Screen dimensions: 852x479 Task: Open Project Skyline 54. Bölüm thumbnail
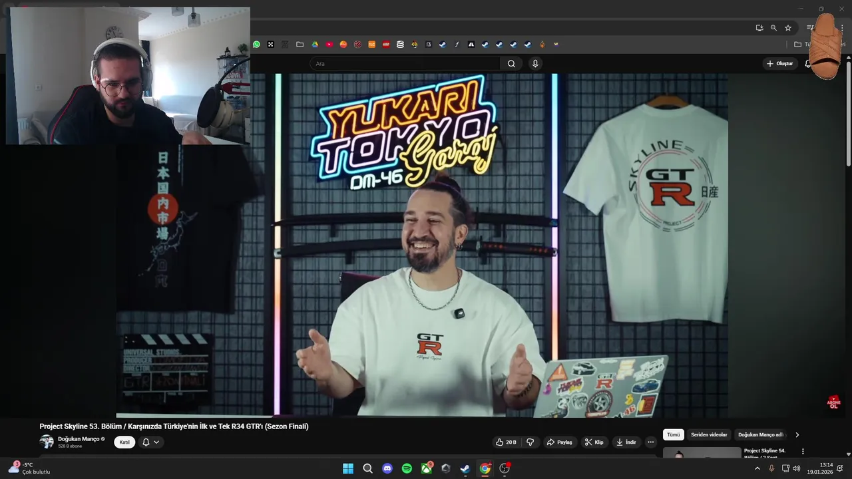click(x=702, y=452)
